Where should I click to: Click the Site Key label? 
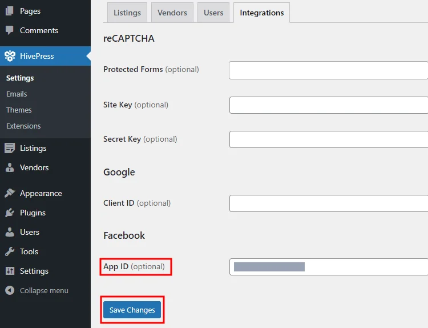tap(136, 105)
